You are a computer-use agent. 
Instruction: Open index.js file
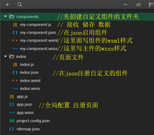coord(27,65)
